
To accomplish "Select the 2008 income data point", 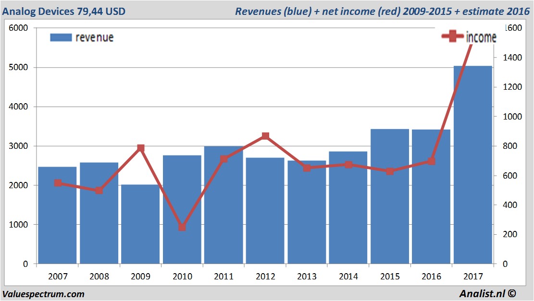I will coord(99,191).
